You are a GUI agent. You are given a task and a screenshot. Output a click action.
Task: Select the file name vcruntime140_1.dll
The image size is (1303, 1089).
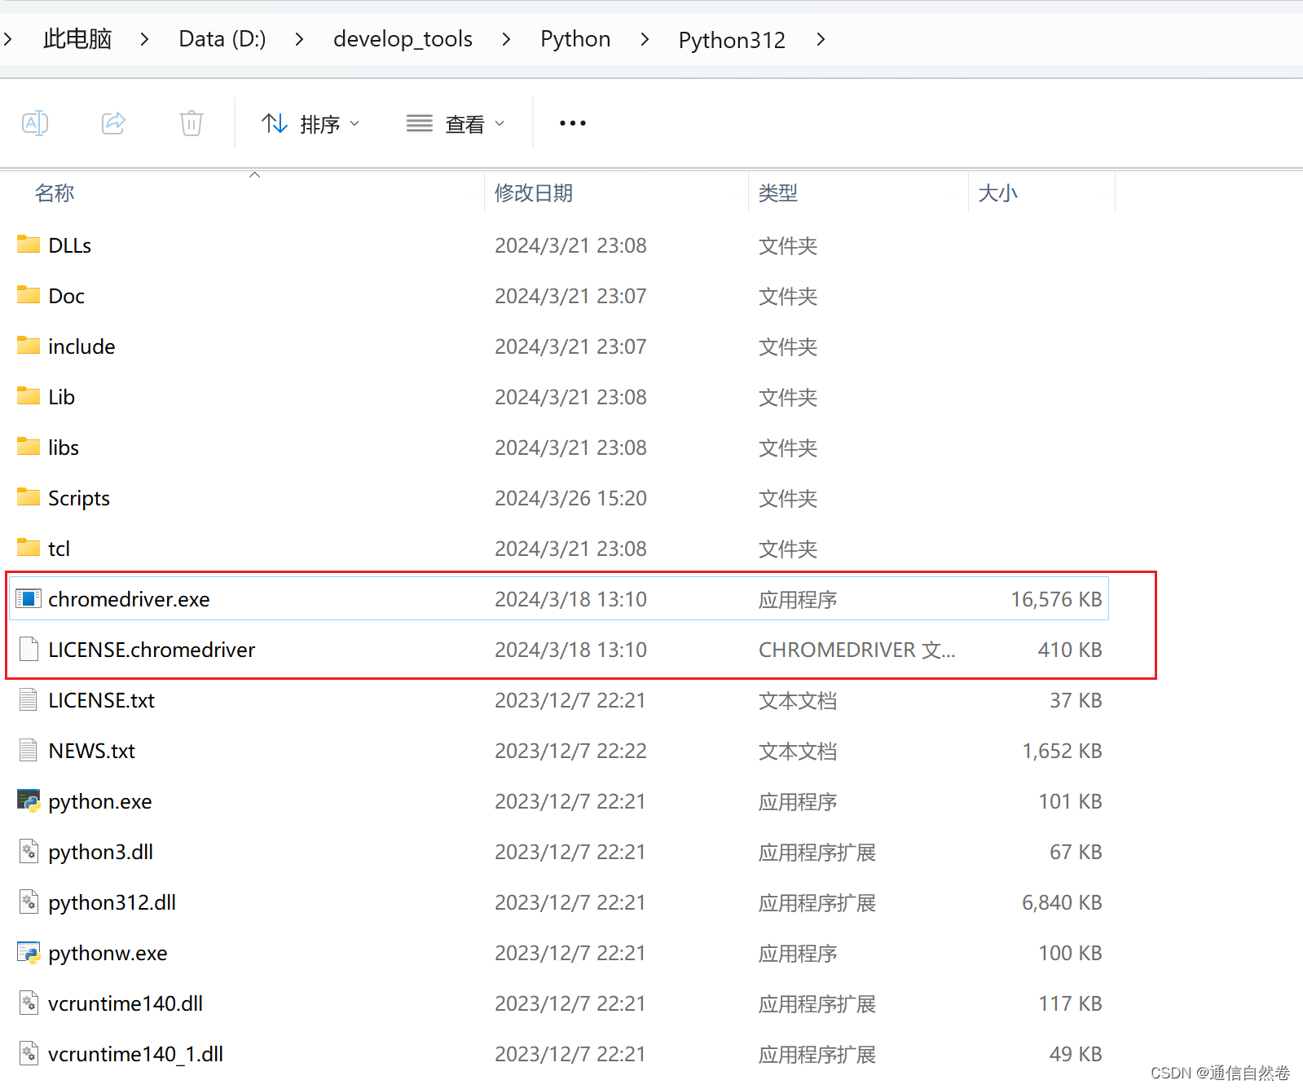[135, 1054]
